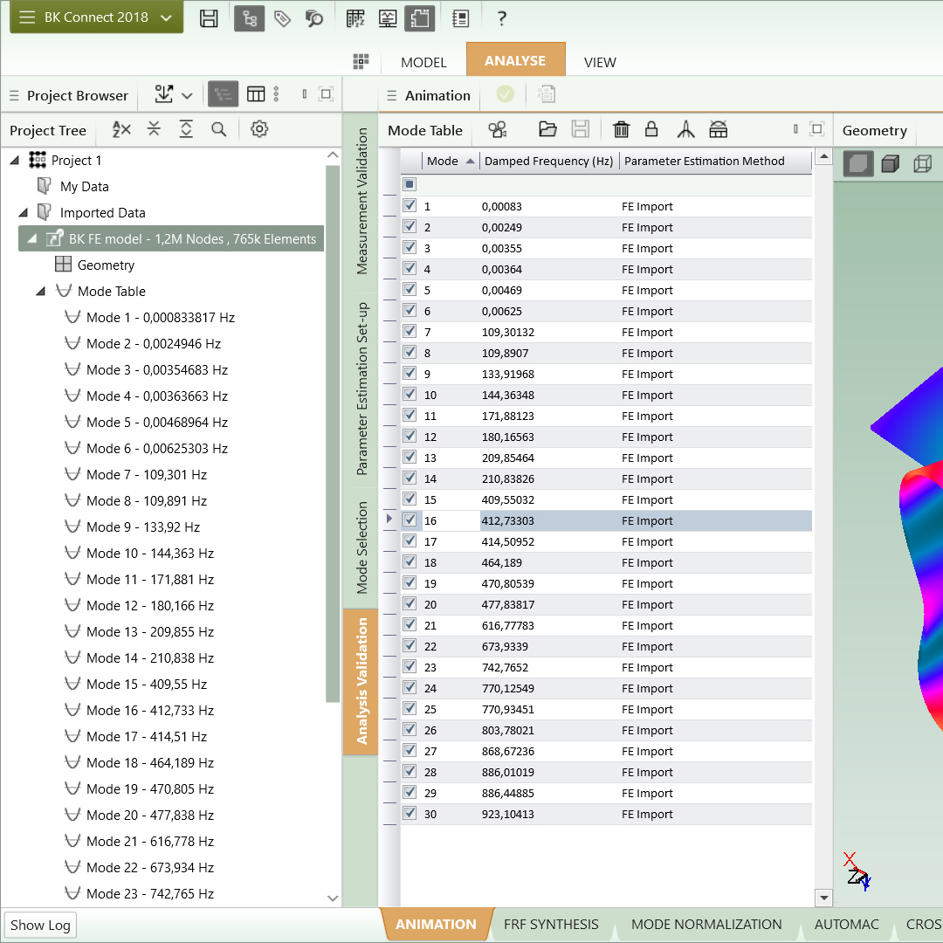
Task: Click the lock icon in Mode Table toolbar
Action: coord(651,130)
